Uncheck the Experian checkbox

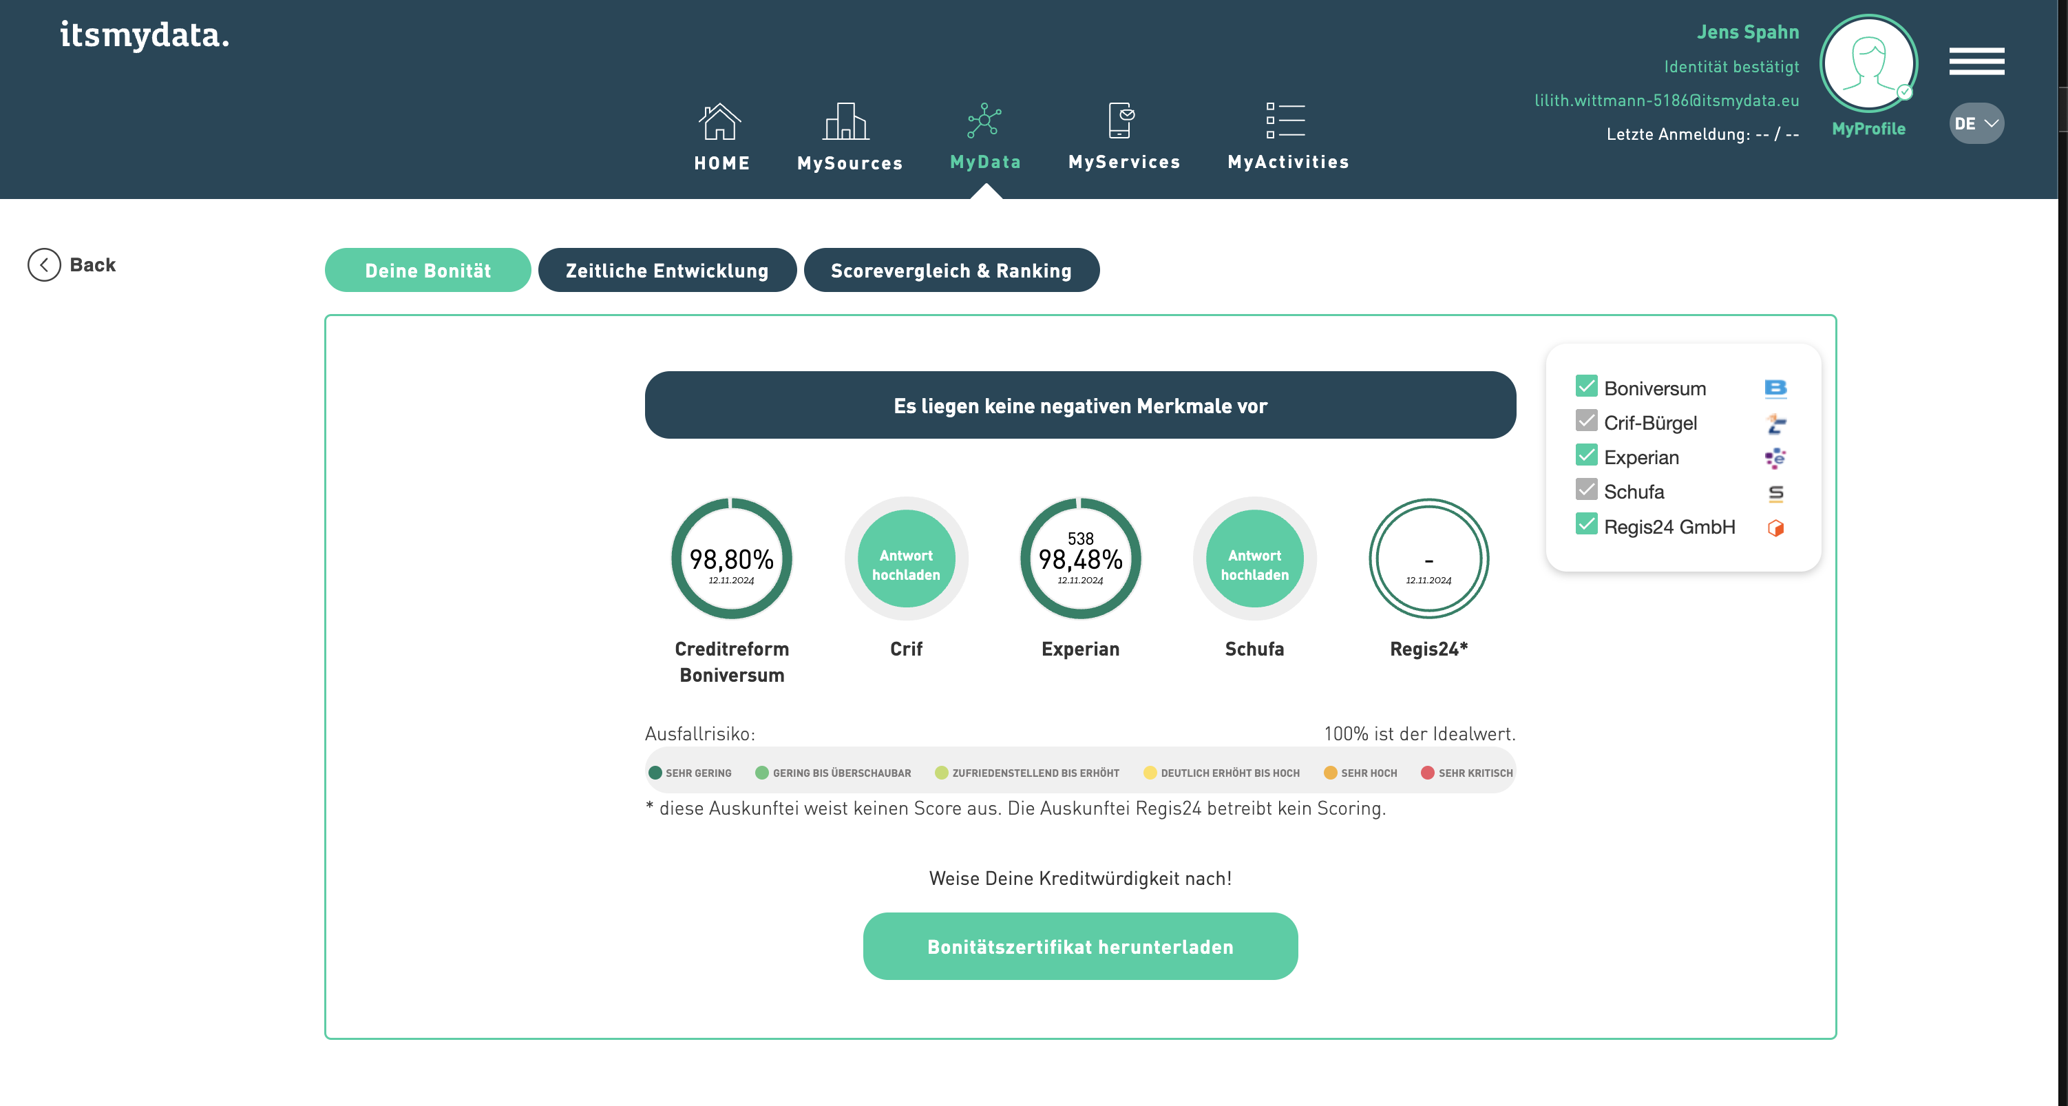click(x=1586, y=455)
